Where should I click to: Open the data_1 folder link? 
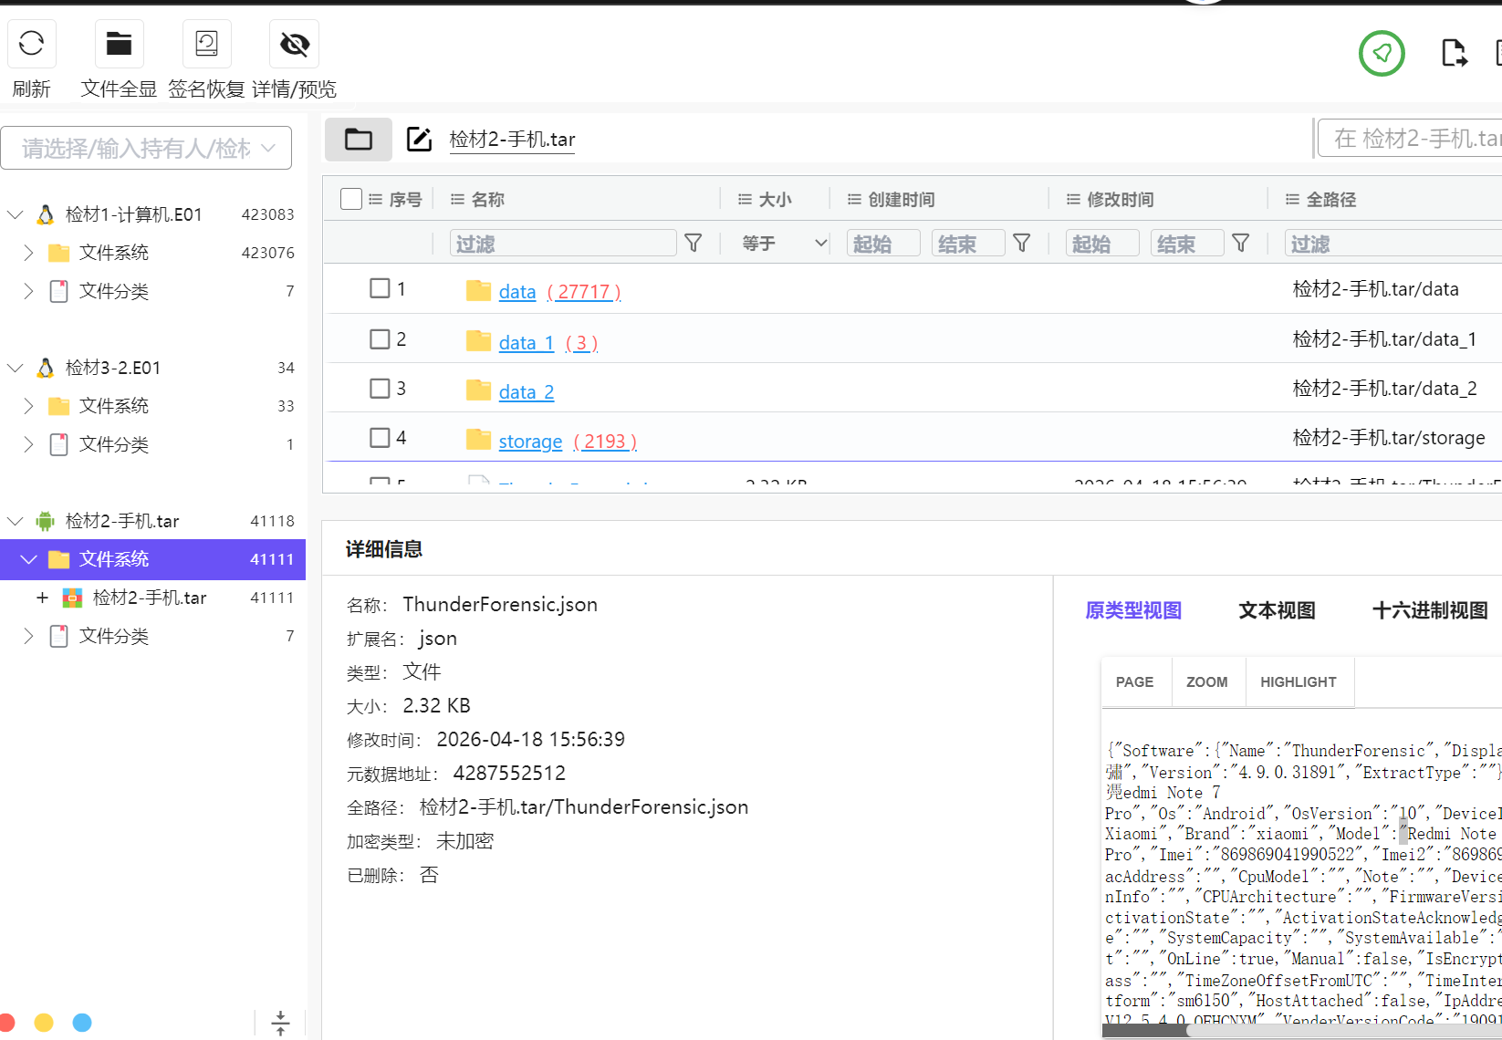click(x=527, y=343)
